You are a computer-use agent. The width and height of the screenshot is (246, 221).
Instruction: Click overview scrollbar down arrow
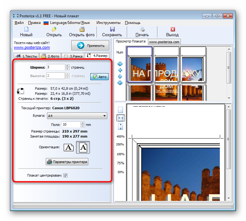229,98
